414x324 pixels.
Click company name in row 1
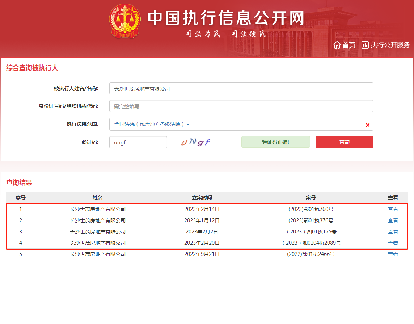97,209
